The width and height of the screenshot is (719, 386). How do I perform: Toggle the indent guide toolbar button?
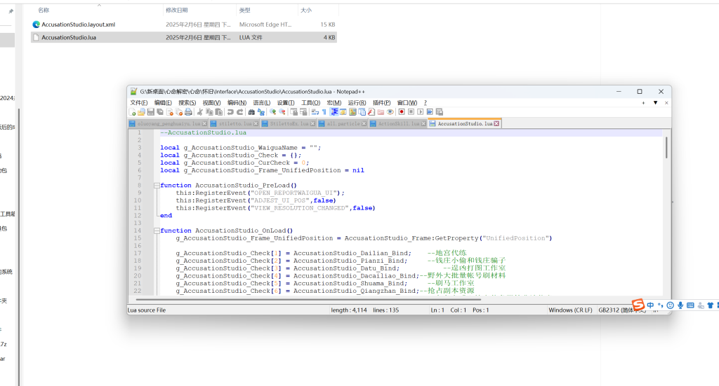tap(334, 111)
